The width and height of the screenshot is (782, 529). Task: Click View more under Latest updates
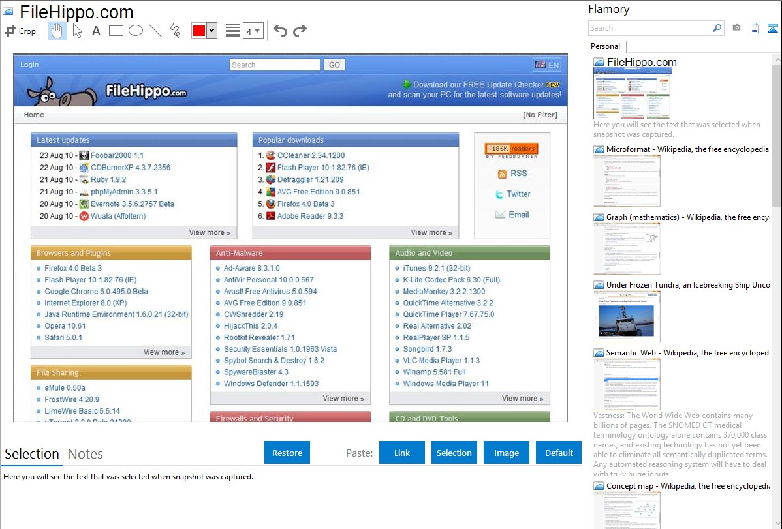pyautogui.click(x=210, y=233)
